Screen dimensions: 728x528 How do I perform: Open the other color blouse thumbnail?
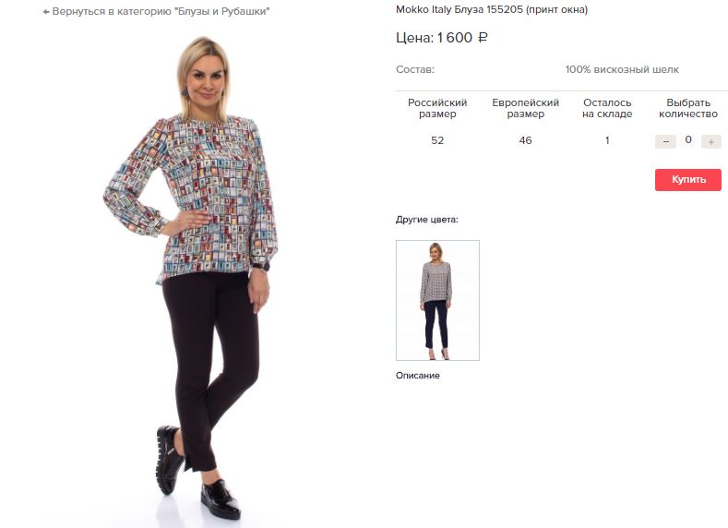437,300
